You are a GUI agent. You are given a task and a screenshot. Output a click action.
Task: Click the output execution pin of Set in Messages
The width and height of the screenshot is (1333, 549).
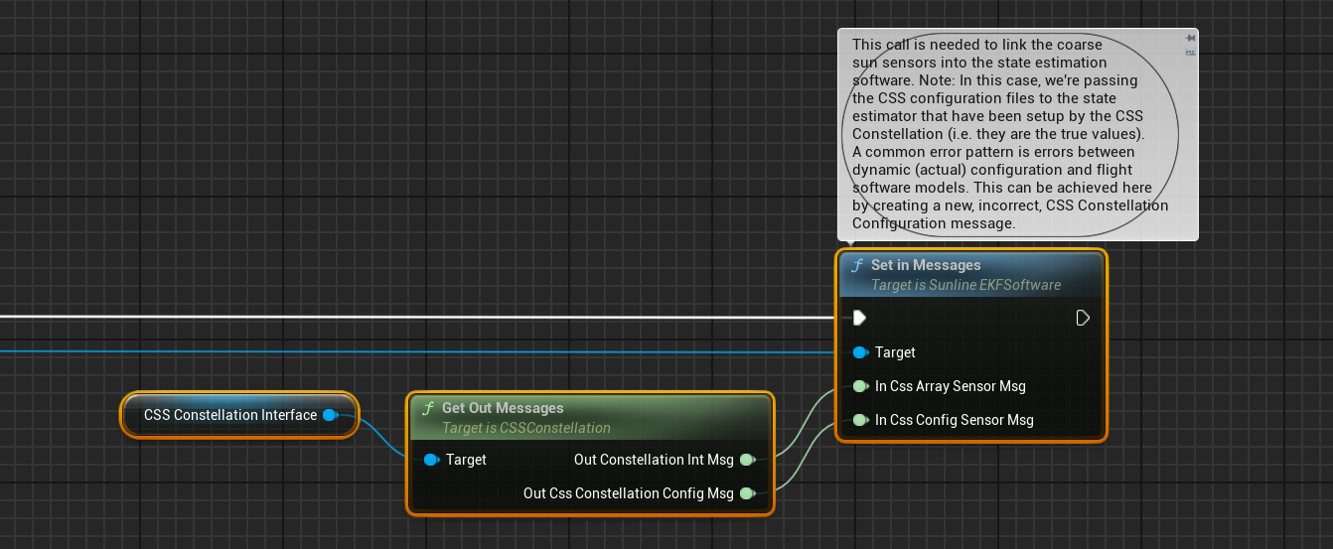[x=1083, y=318]
